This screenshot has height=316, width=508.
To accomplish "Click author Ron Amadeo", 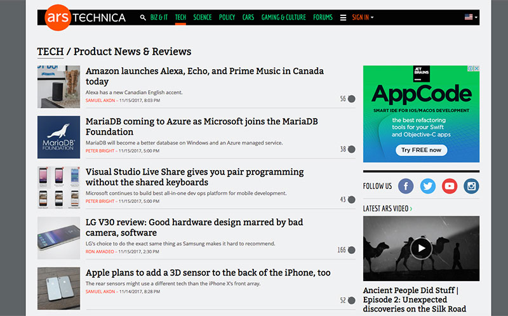I will (100, 251).
